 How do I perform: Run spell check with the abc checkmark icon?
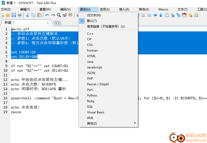click(x=71, y=15)
